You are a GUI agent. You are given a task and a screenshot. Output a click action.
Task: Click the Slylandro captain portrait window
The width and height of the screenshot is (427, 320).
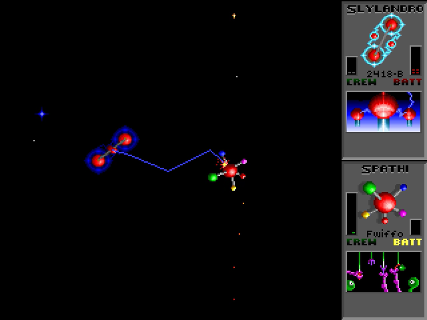(384, 112)
